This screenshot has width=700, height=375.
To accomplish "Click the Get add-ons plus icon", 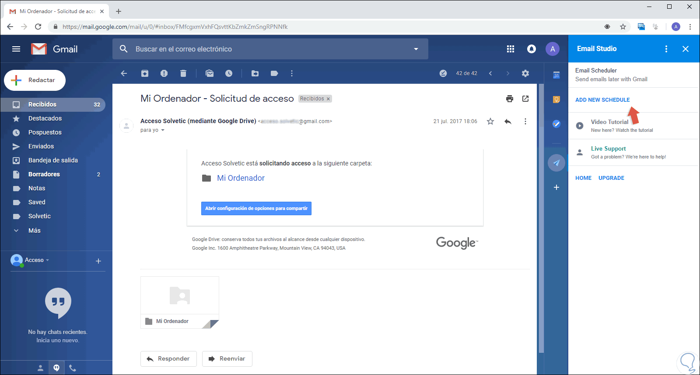I will [x=556, y=187].
